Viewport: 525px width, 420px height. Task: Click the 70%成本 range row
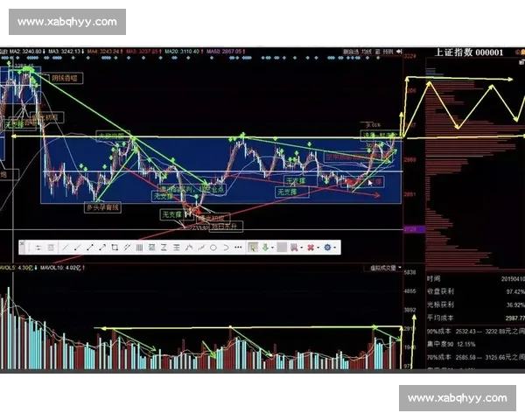[x=476, y=357]
